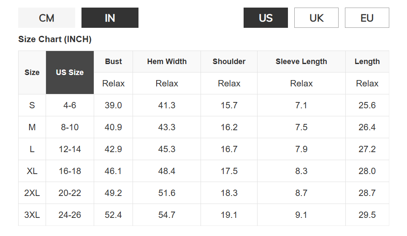This screenshot has height=236, width=407.
Task: Choose US sizing standard
Action: [x=266, y=18]
